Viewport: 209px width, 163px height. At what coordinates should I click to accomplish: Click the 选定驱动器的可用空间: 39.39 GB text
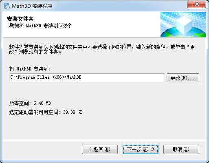pyautogui.click(x=46, y=112)
